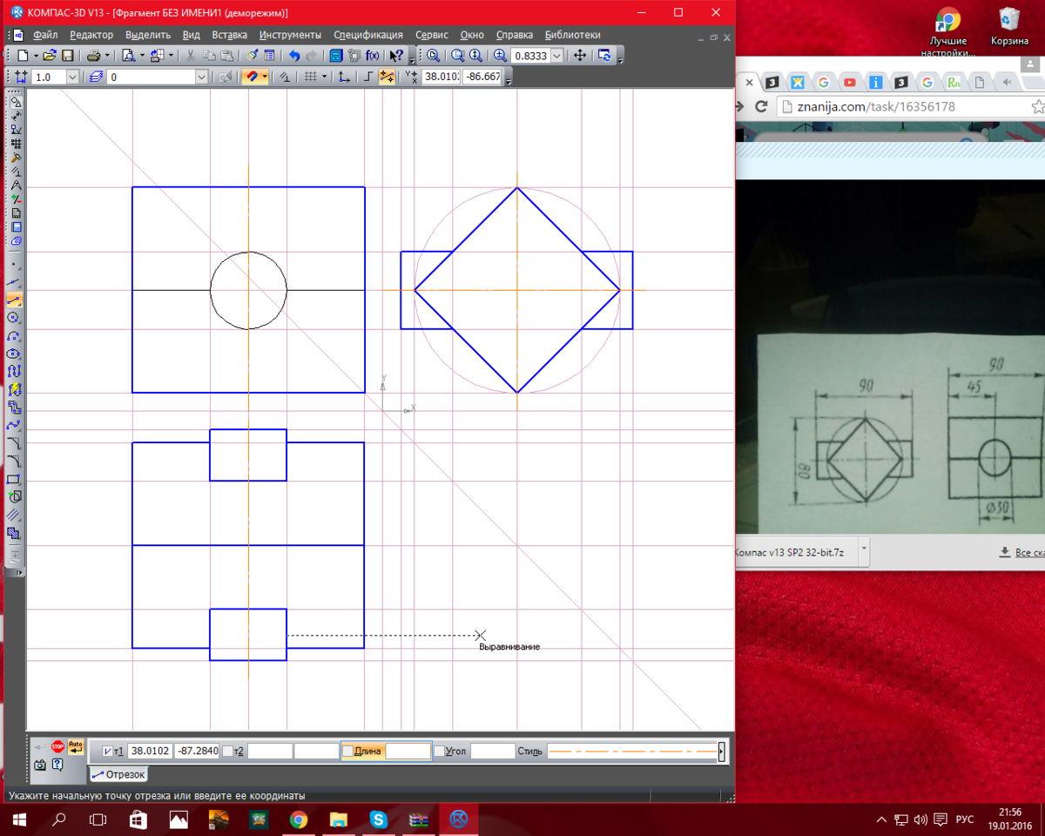Toggle the Auto create object button
The image size is (1045, 836).
click(x=76, y=746)
